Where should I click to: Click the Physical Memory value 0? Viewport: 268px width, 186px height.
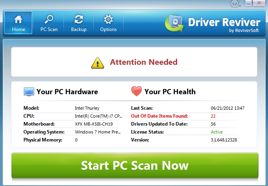pos(76,140)
